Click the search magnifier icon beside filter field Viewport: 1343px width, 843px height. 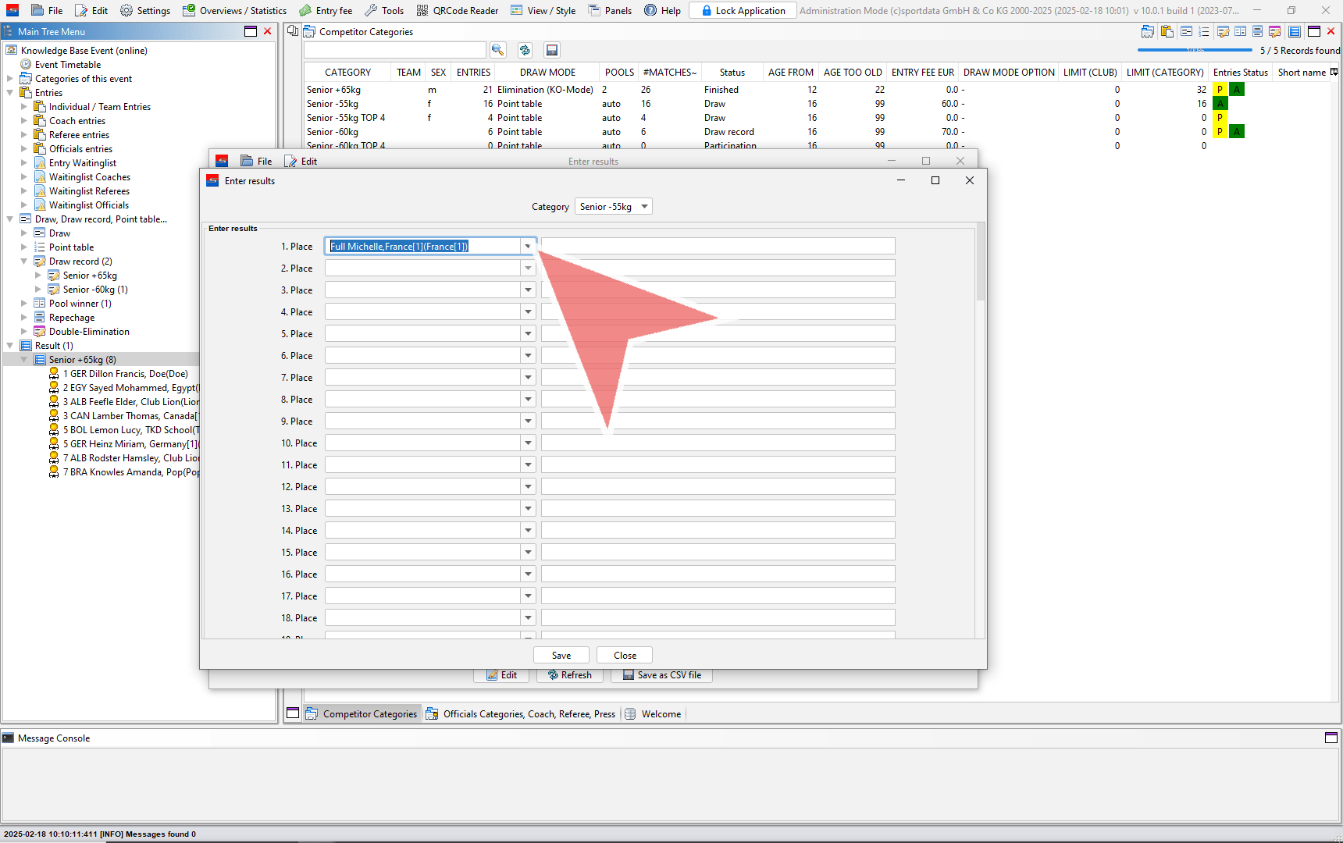[497, 50]
